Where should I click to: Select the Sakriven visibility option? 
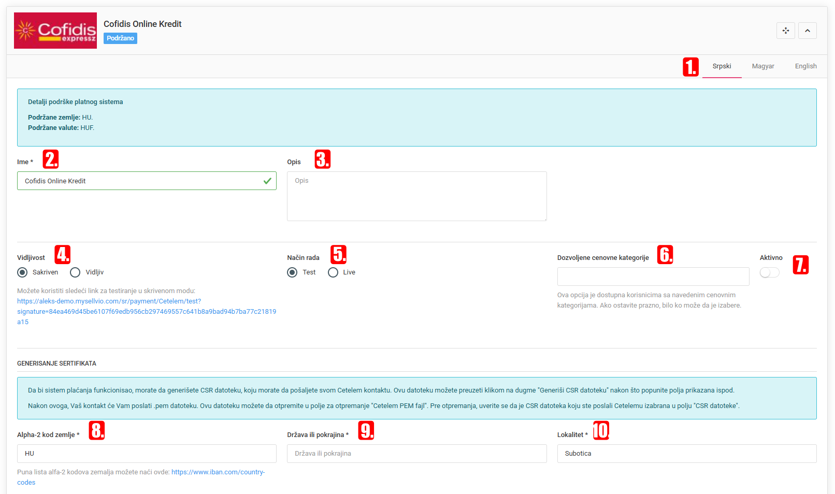pos(23,272)
